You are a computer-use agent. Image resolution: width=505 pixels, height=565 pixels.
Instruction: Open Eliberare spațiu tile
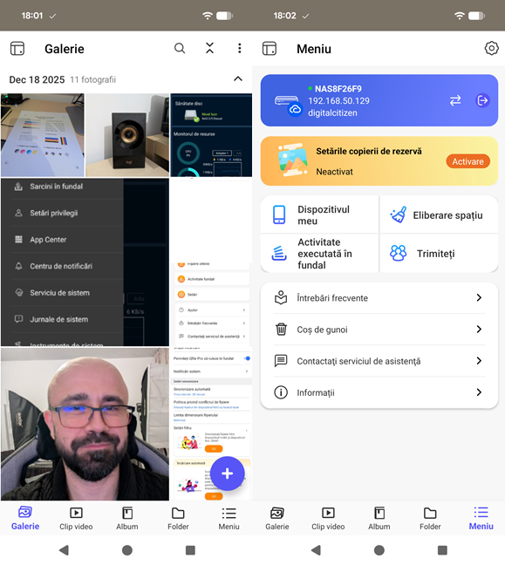pyautogui.click(x=439, y=214)
